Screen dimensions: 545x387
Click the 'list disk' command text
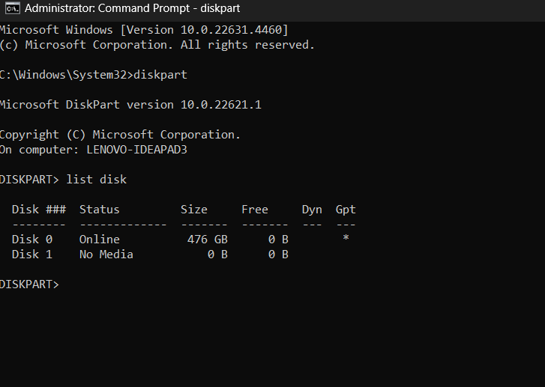(97, 180)
